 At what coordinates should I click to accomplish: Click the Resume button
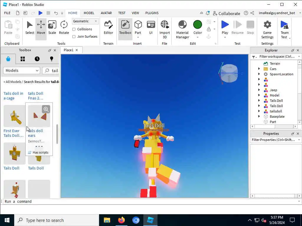coord(237,28)
